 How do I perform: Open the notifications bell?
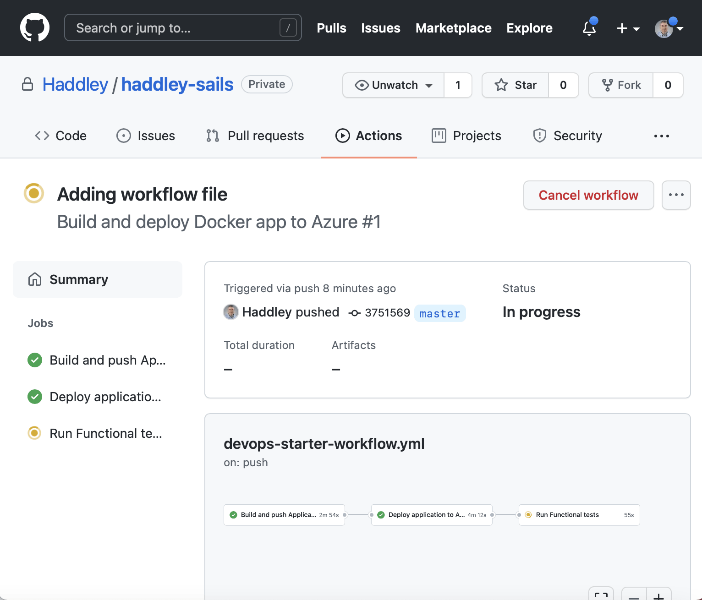coord(589,28)
